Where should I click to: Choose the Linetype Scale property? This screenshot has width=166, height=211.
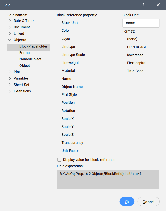tap(73, 55)
